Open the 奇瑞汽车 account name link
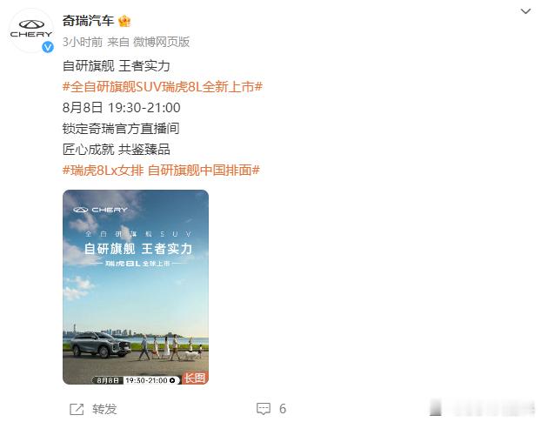Screen dimensions: 541x422 (x=89, y=21)
